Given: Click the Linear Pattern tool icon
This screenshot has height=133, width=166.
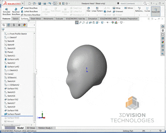Looking at the screenshot, I should coord(97,8).
